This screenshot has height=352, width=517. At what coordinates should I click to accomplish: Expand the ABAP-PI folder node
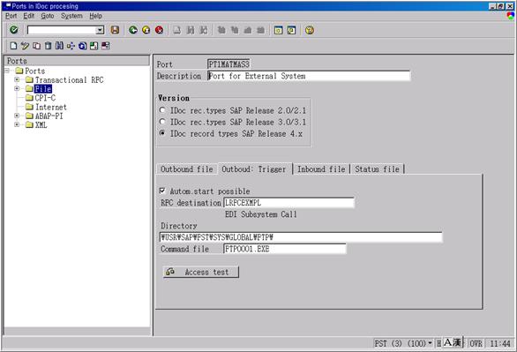coord(17,116)
